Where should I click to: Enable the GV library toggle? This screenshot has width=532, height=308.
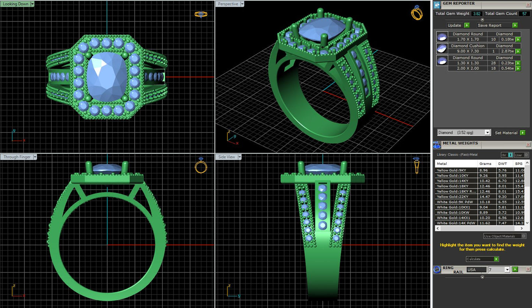click(x=507, y=155)
